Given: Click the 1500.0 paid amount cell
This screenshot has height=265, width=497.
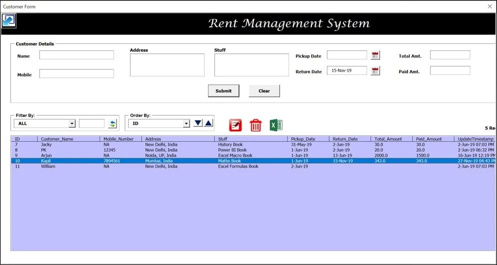Looking at the screenshot, I should click(x=423, y=155).
